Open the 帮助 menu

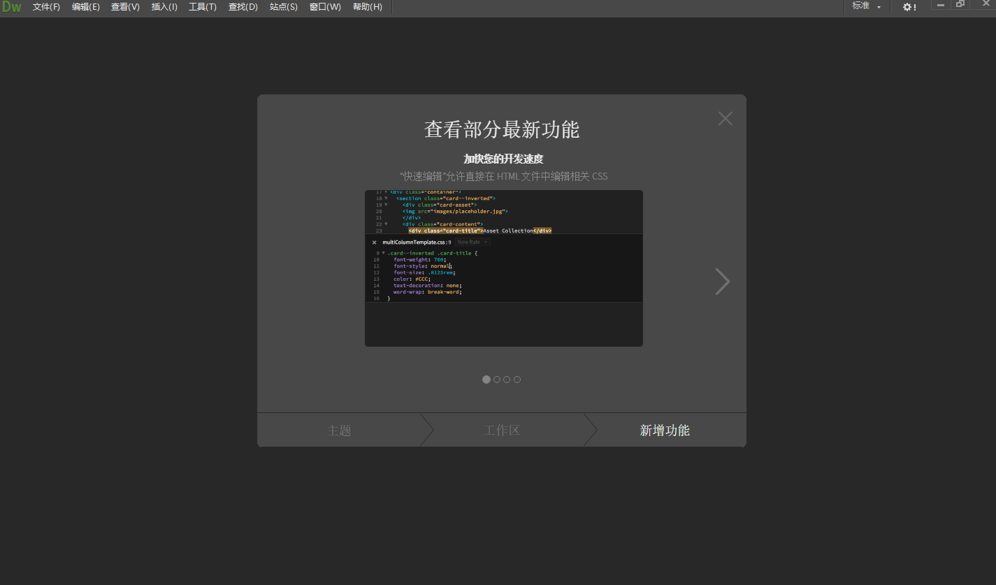[367, 7]
